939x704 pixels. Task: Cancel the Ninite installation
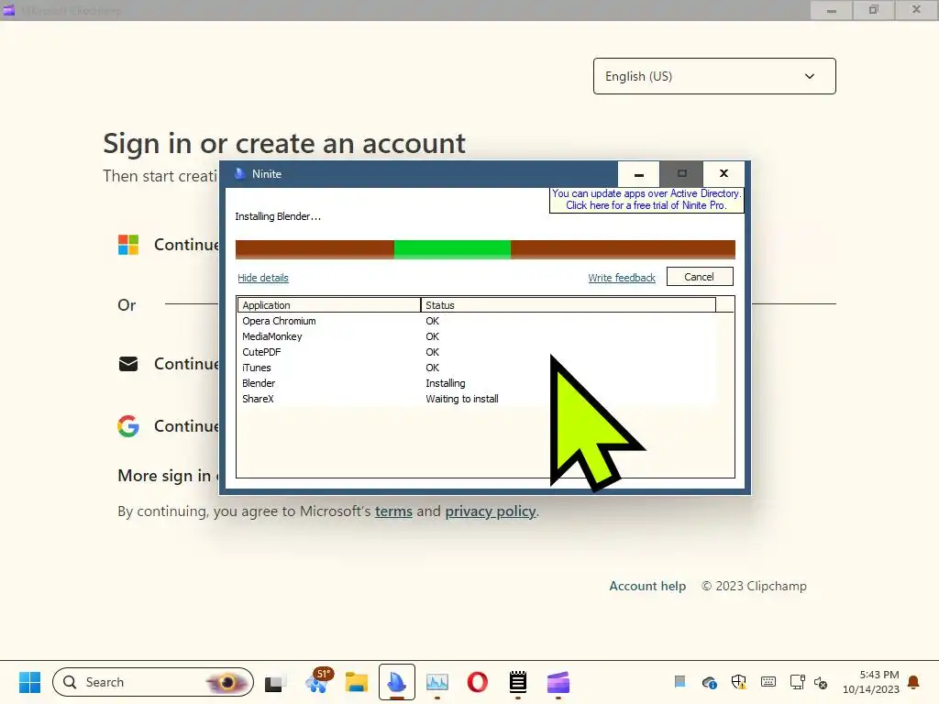[700, 277]
